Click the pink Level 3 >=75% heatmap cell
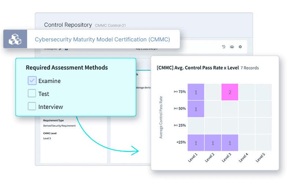 [230, 92]
